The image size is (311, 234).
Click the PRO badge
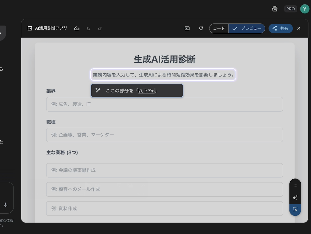coord(290,9)
